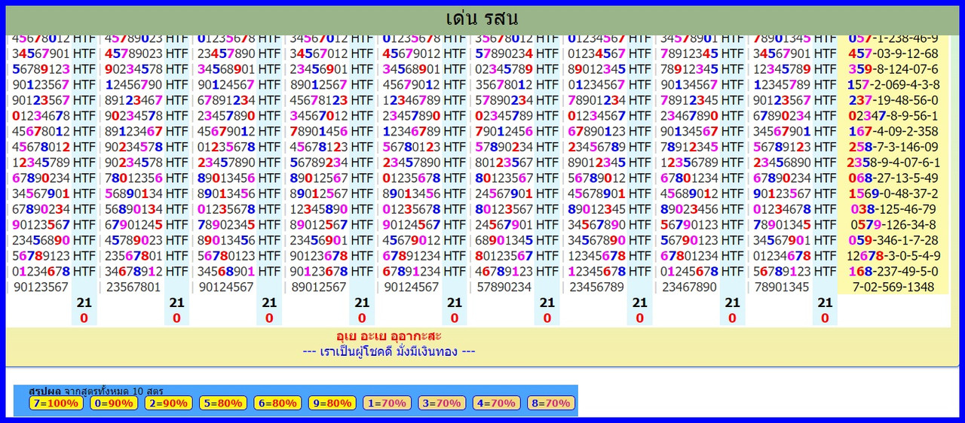Click the formula cell 79012456
The image size is (965, 423).
pyautogui.click(x=504, y=131)
